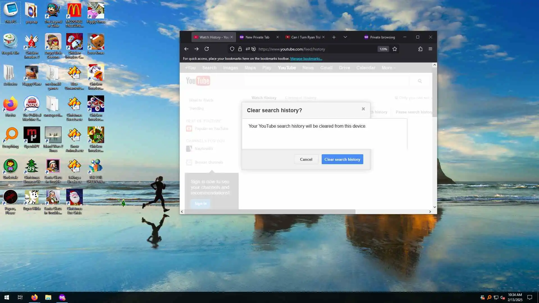Open the Firefox extensions puzzle icon
This screenshot has width=539, height=303.
coord(420,49)
